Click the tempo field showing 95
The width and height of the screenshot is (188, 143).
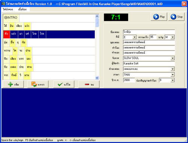[x=153, y=37]
